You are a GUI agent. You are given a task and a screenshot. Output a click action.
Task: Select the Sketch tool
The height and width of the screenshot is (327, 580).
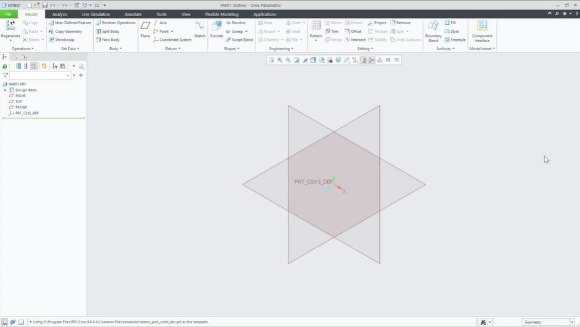coord(200,30)
